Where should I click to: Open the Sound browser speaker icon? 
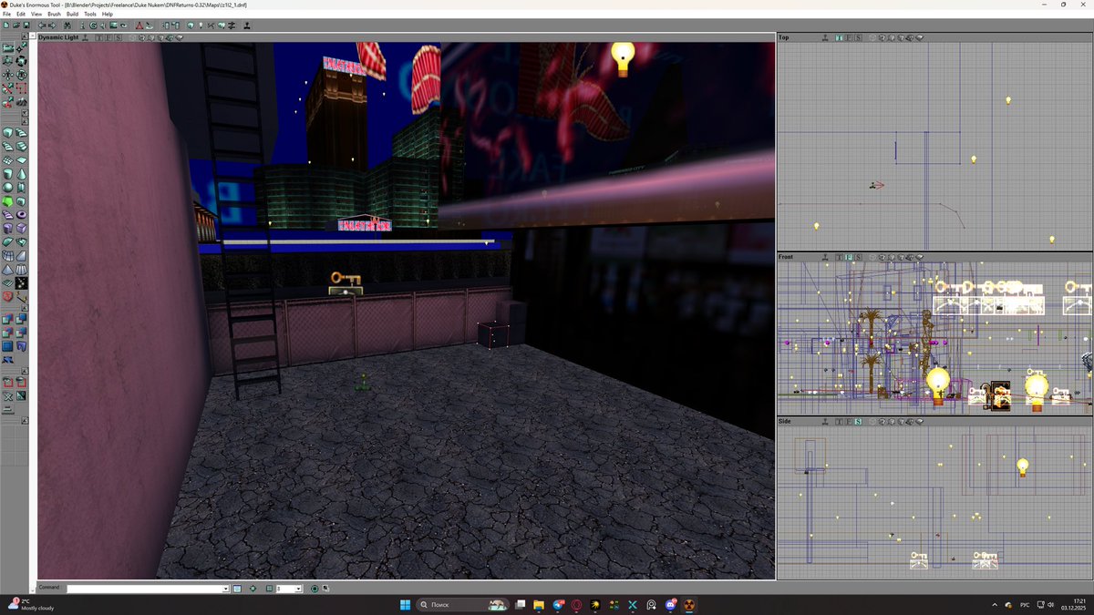pyautogui.click(x=103, y=26)
